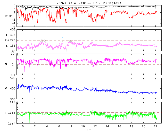Click the '405' tick on Phi axis
The width and height of the screenshot is (165, 132).
coord(13,30)
